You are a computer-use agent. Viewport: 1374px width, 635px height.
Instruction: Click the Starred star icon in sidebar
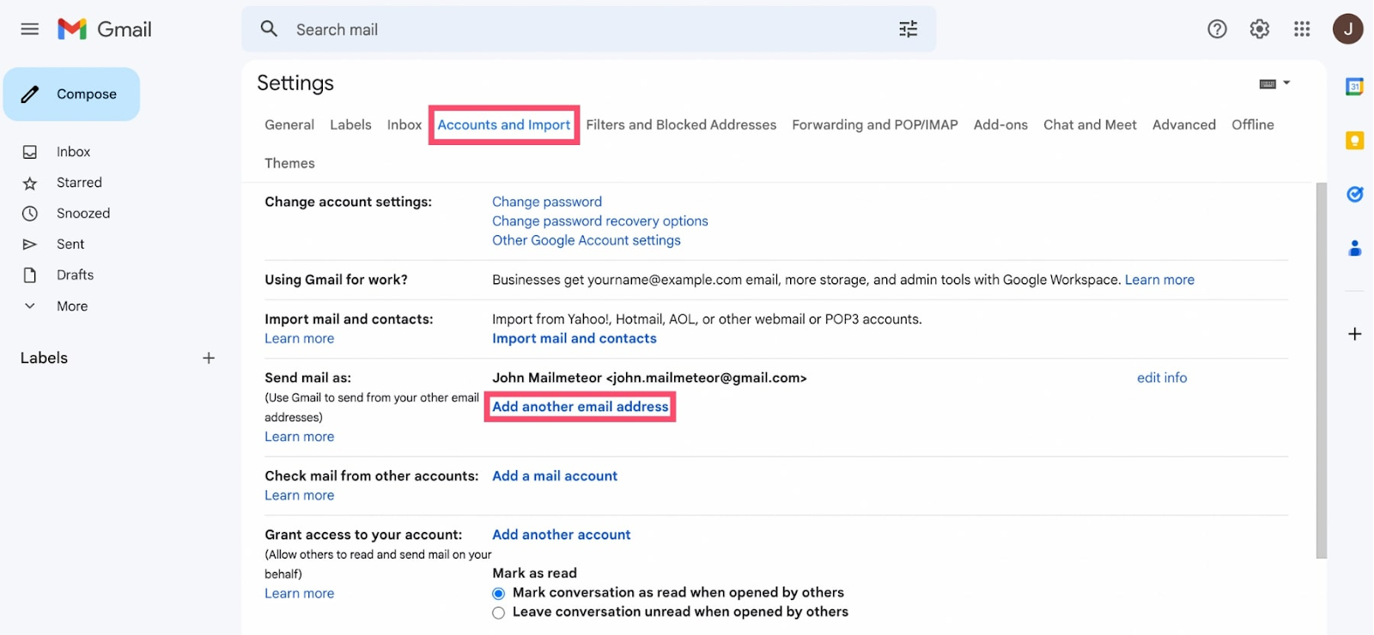[x=30, y=183]
